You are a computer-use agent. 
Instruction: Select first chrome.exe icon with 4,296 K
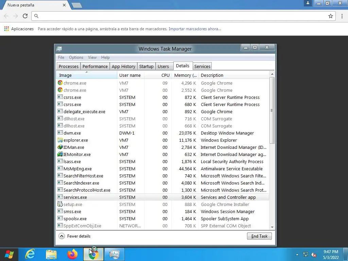click(60, 83)
